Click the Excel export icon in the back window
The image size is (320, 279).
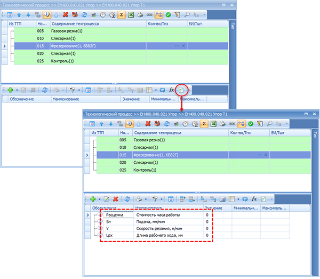(131, 15)
